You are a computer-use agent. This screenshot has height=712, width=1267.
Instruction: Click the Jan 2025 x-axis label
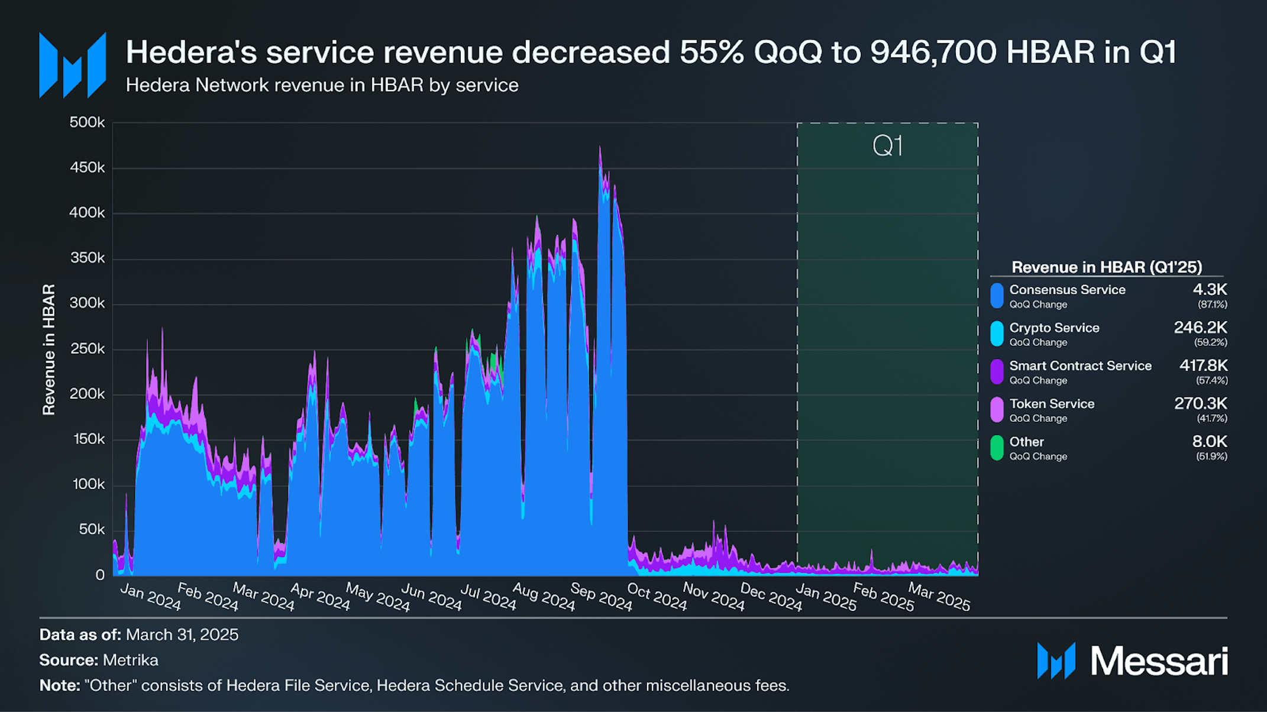tap(825, 597)
